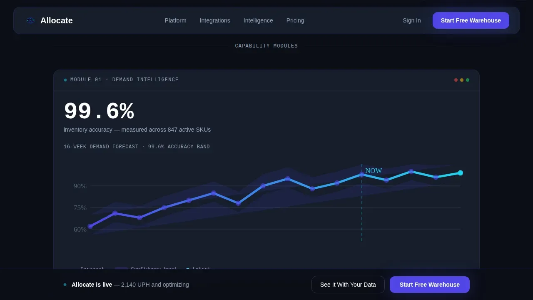Click the red window dot on module card
The image size is (533, 300).
[x=456, y=80]
